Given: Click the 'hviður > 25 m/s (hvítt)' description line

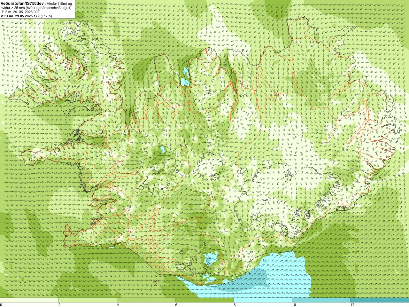Looking at the screenshot, I should coord(36,7).
